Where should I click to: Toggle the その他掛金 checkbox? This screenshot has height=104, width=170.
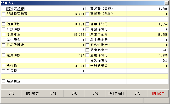tap(4, 45)
